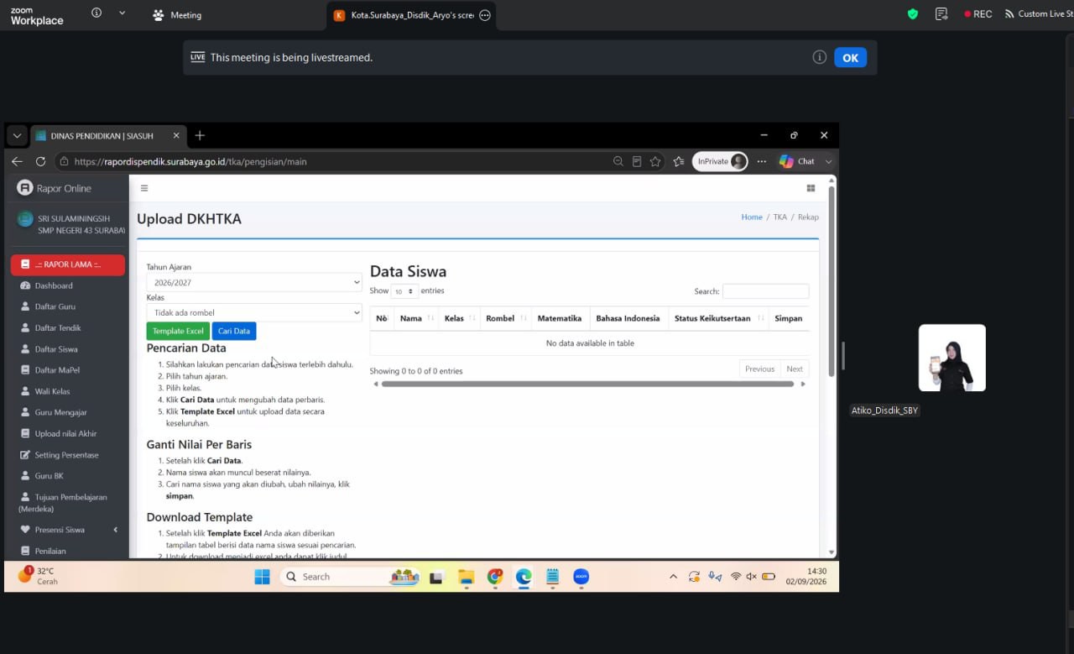Click the Zoom security shield icon

tap(913, 14)
